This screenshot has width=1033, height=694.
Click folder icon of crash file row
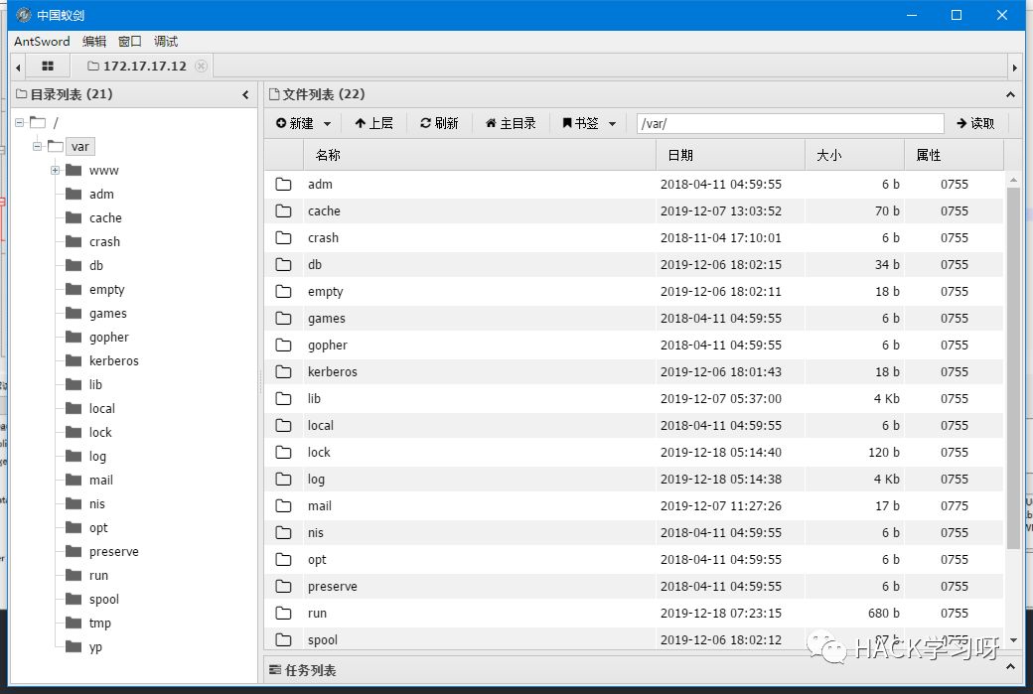click(283, 237)
